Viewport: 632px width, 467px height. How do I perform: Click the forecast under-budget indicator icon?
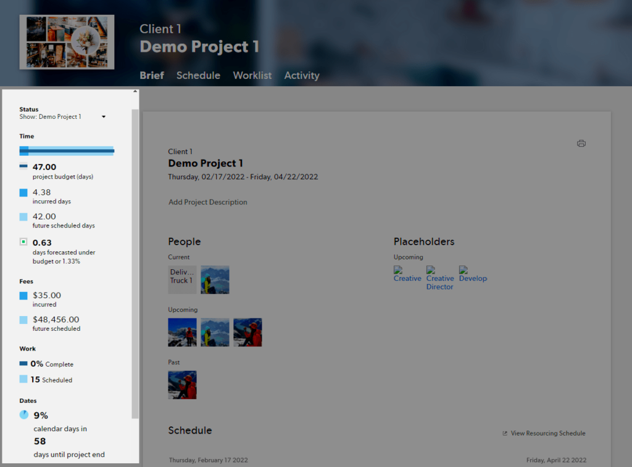pyautogui.click(x=23, y=242)
